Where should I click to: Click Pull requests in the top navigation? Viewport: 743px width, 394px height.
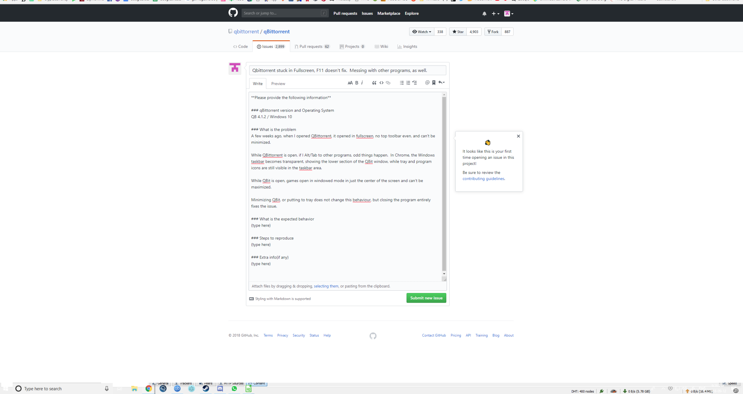click(x=345, y=13)
